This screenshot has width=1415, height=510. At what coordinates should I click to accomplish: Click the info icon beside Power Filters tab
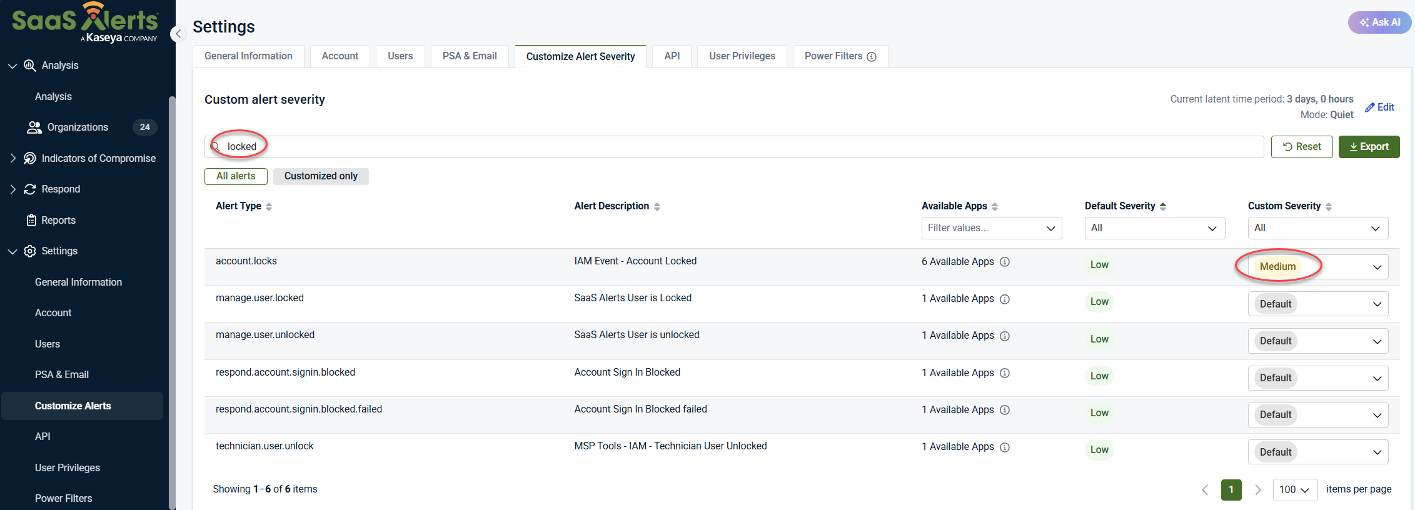(x=872, y=57)
